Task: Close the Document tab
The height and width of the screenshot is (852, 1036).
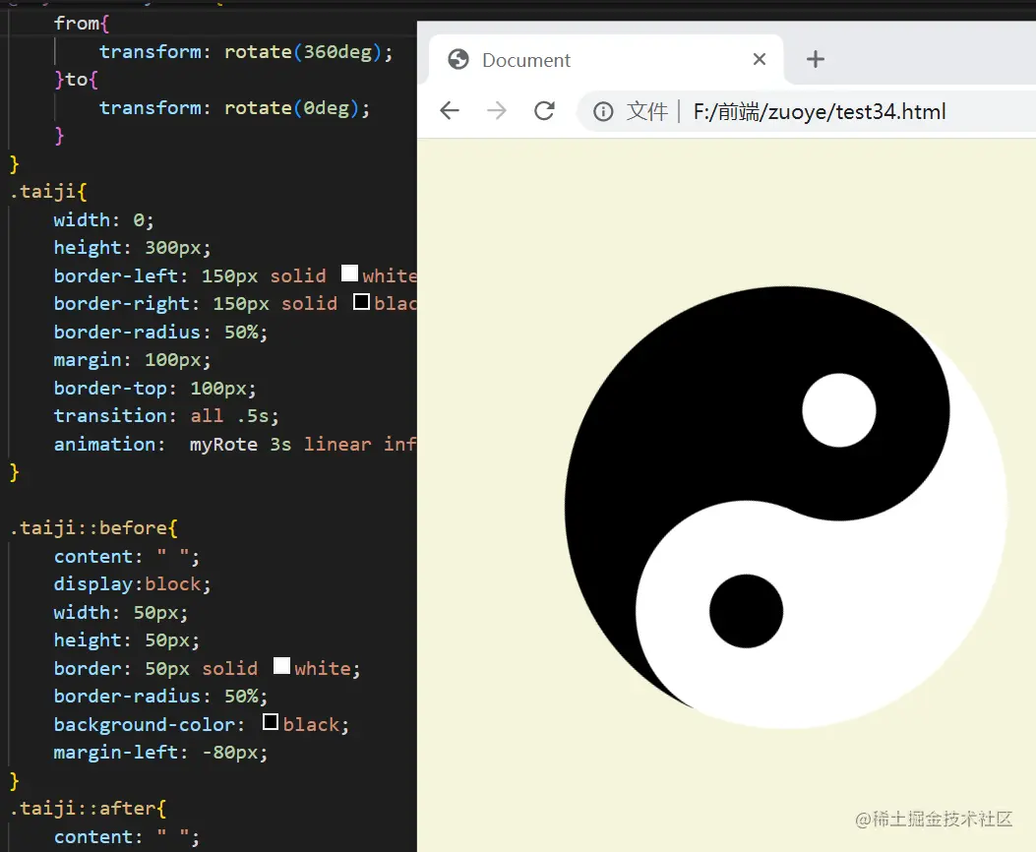Action: [x=760, y=59]
